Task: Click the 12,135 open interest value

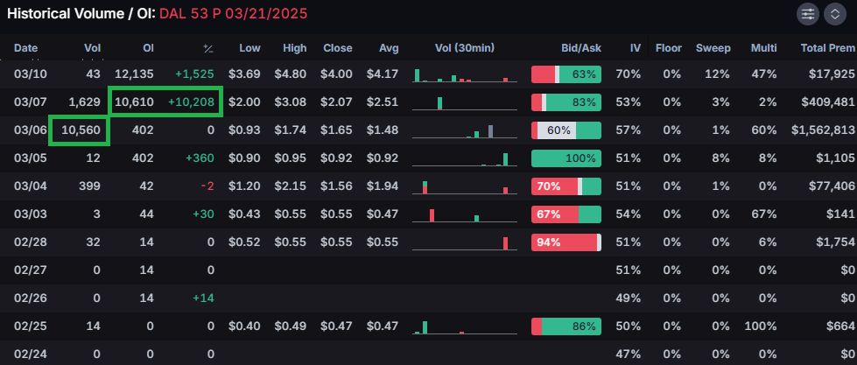Action: [x=135, y=74]
